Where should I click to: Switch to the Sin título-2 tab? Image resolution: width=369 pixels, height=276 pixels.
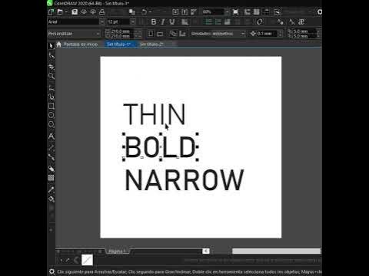tap(151, 44)
